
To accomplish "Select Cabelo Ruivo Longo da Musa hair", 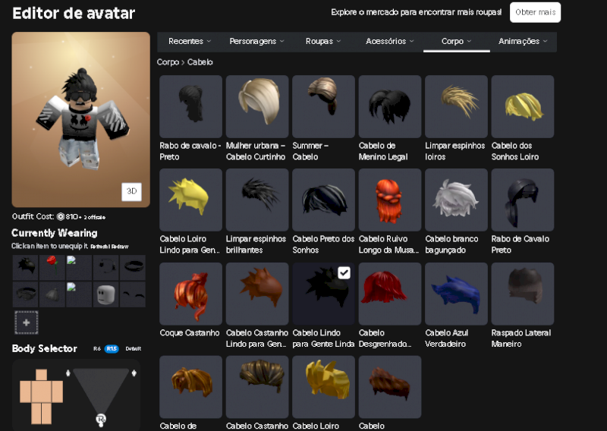I will (390, 200).
